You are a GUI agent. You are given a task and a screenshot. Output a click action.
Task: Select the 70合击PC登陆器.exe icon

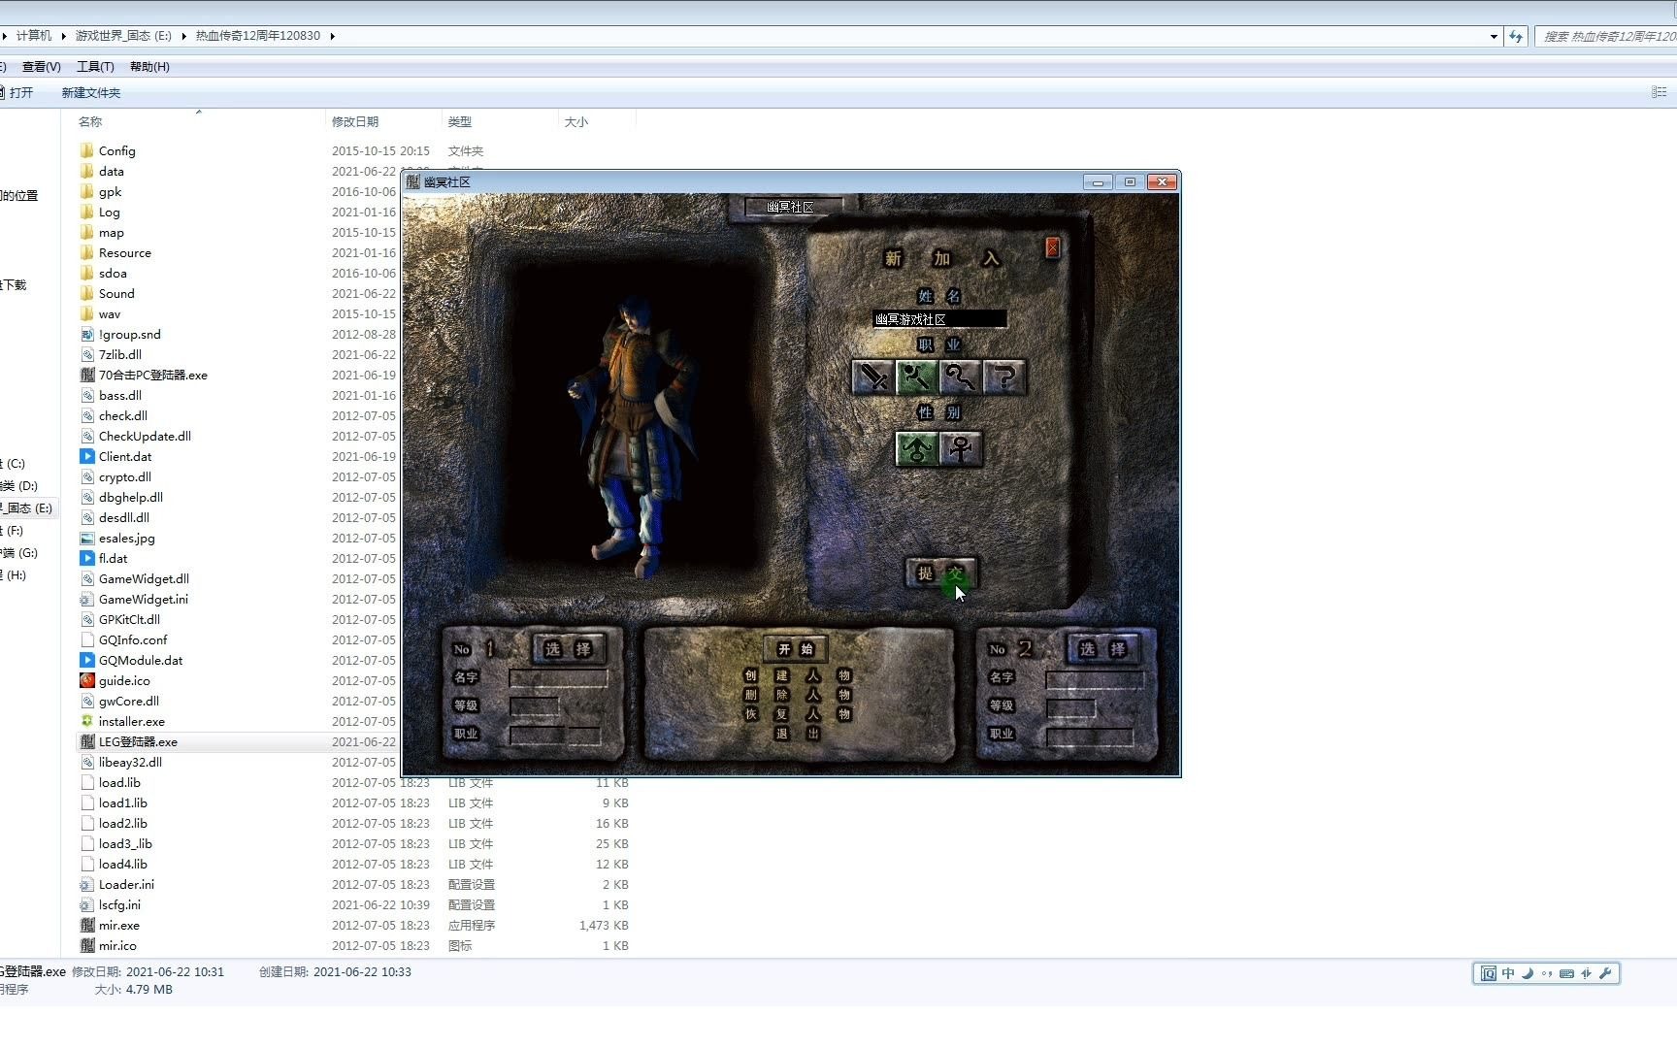pos(87,375)
